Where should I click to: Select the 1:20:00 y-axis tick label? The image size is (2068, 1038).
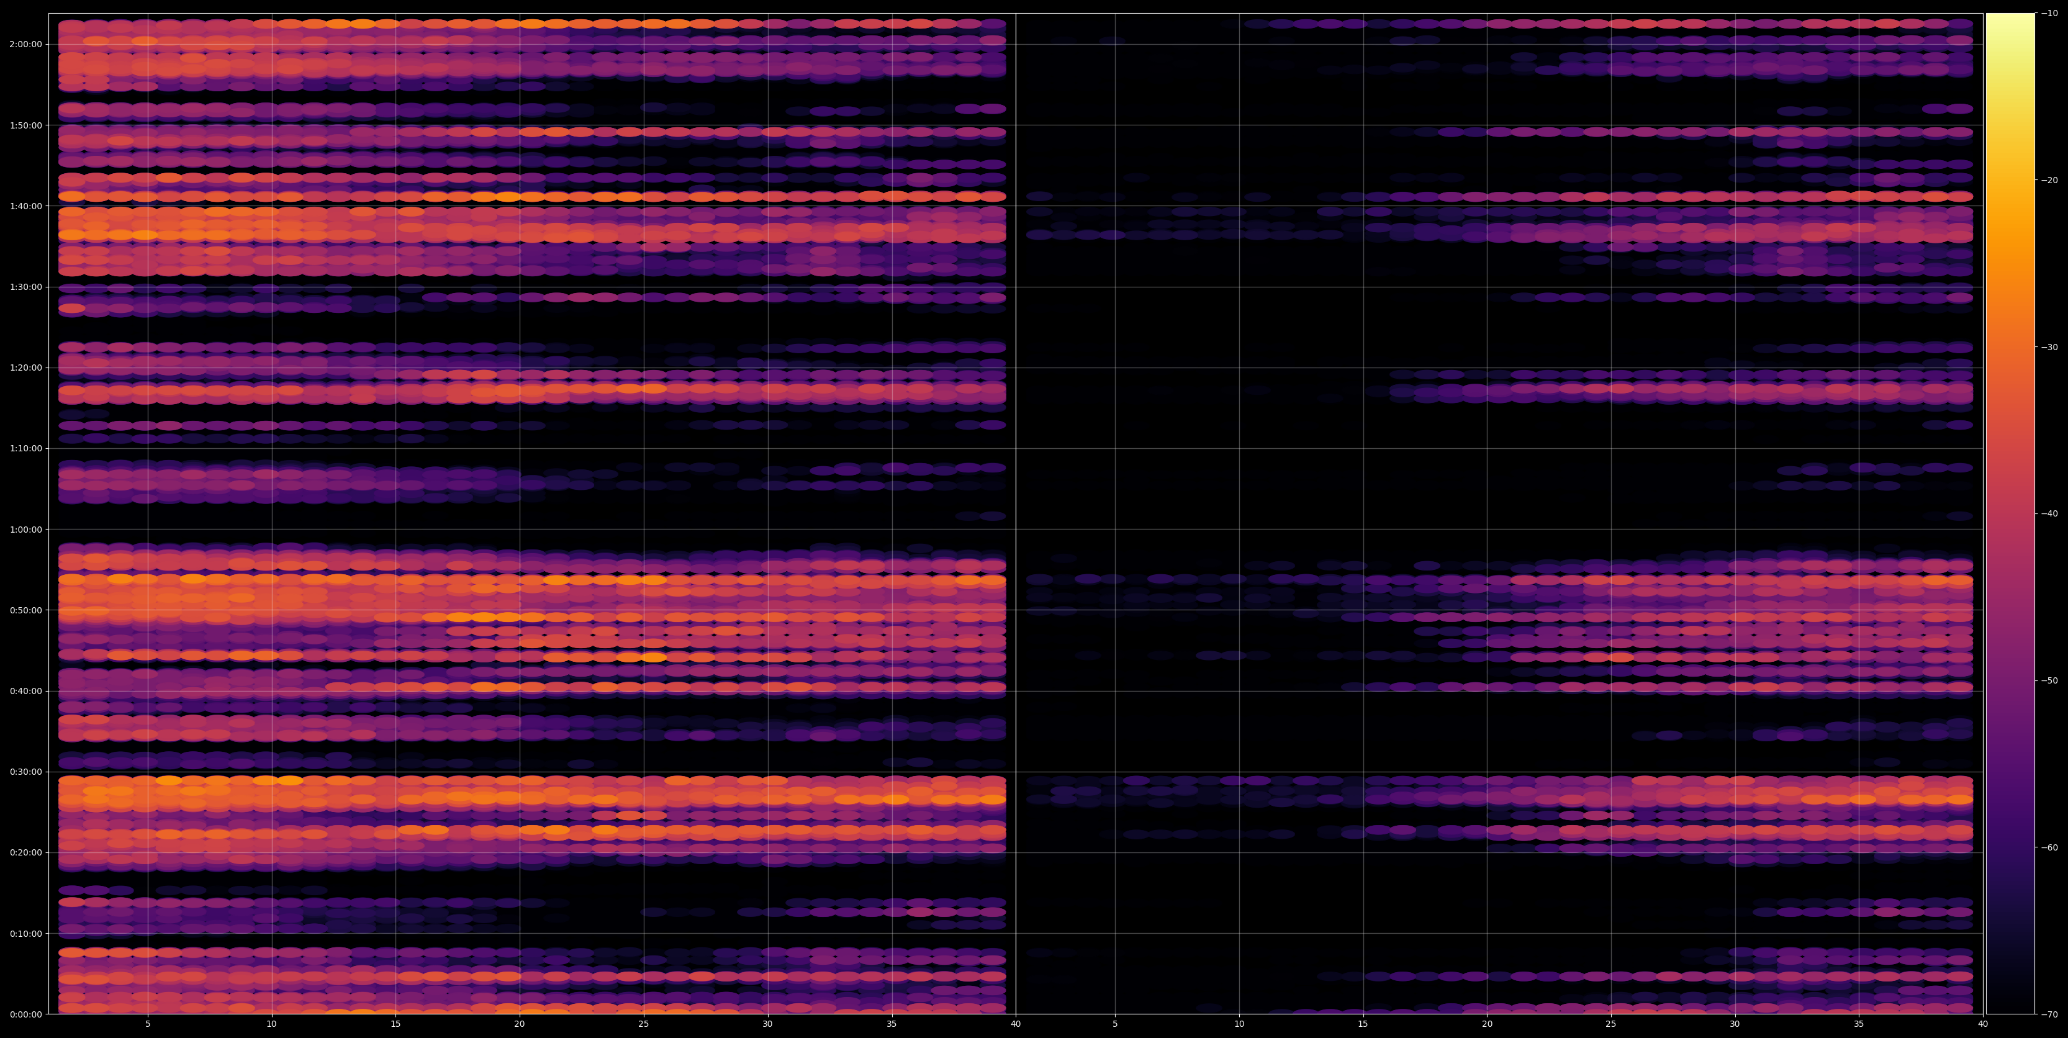[27, 368]
